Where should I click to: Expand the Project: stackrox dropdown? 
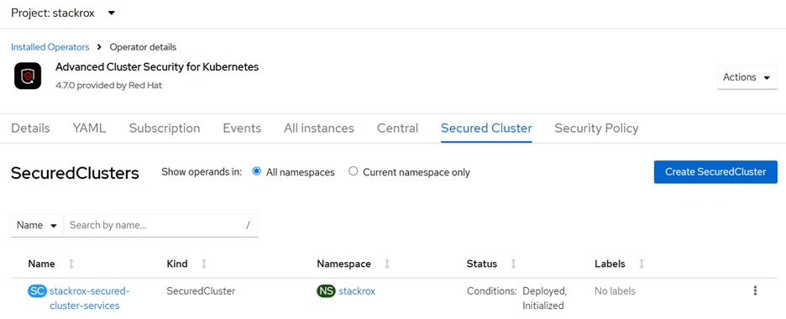click(x=63, y=13)
